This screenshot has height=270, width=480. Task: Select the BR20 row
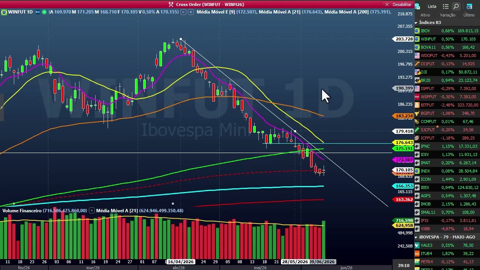(447, 80)
